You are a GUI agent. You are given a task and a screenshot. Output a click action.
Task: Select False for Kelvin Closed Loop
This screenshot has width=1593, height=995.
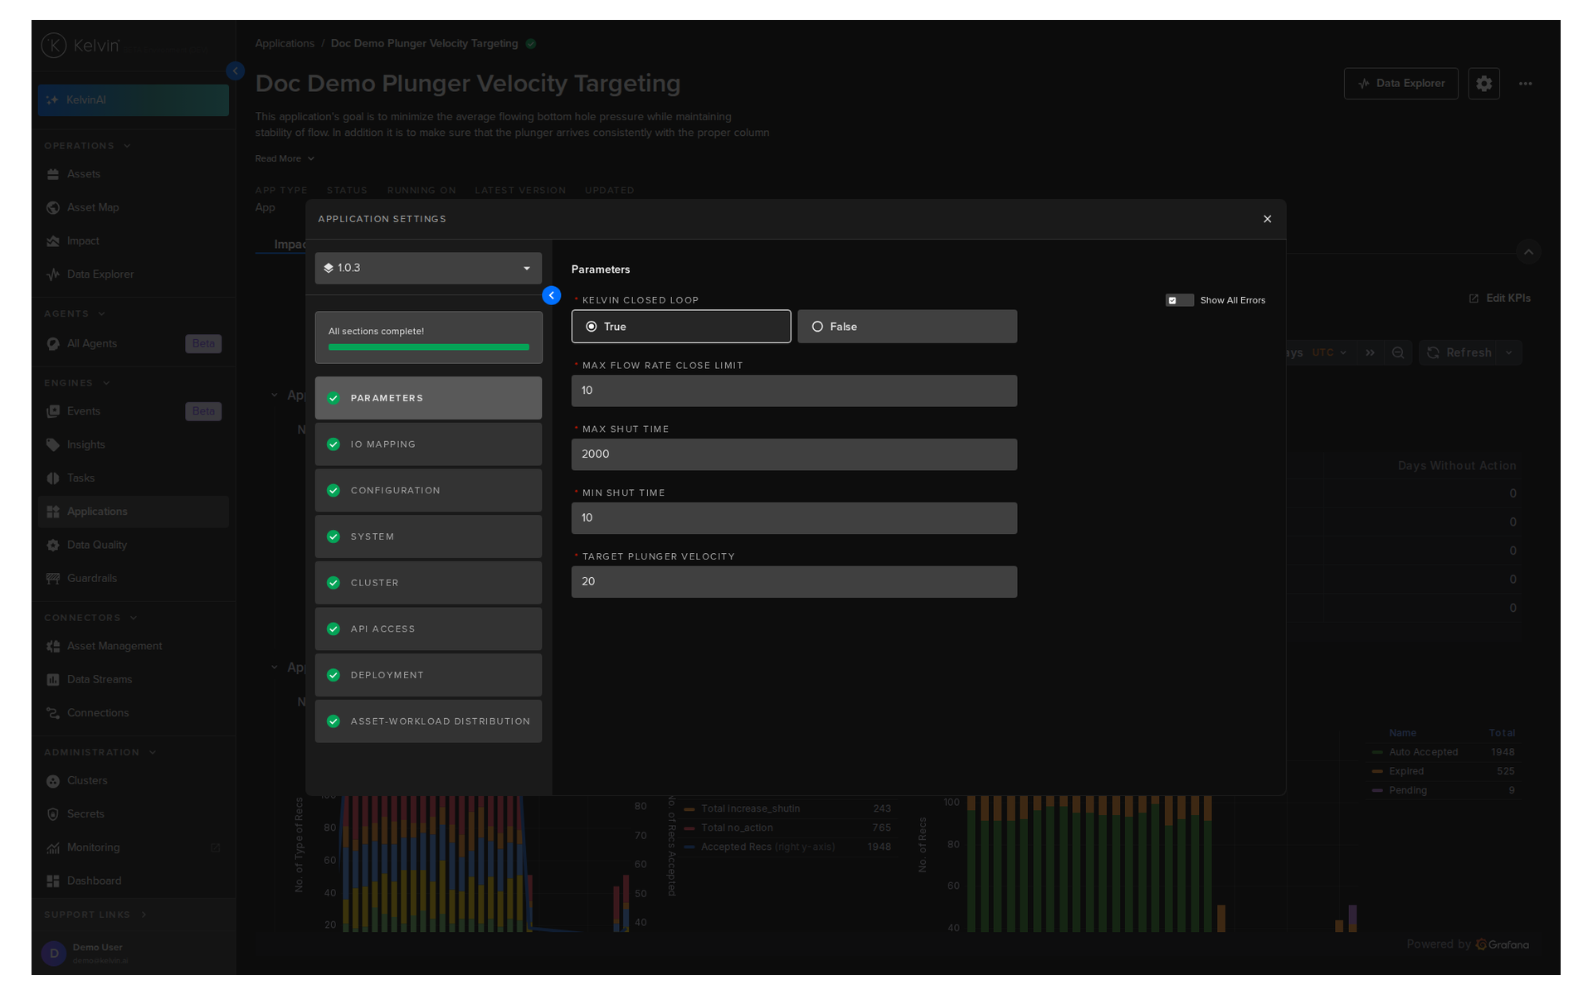coord(907,327)
